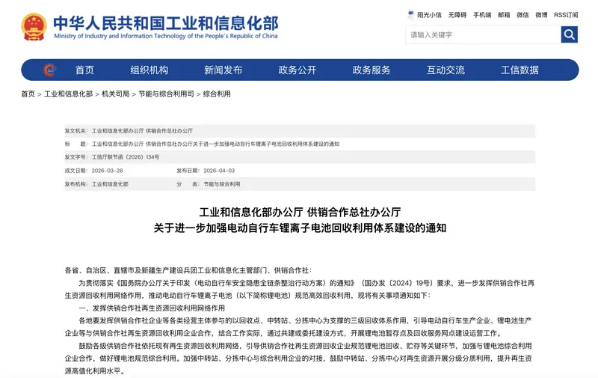Select 政务公开 in the navigation bar

pyautogui.click(x=298, y=70)
